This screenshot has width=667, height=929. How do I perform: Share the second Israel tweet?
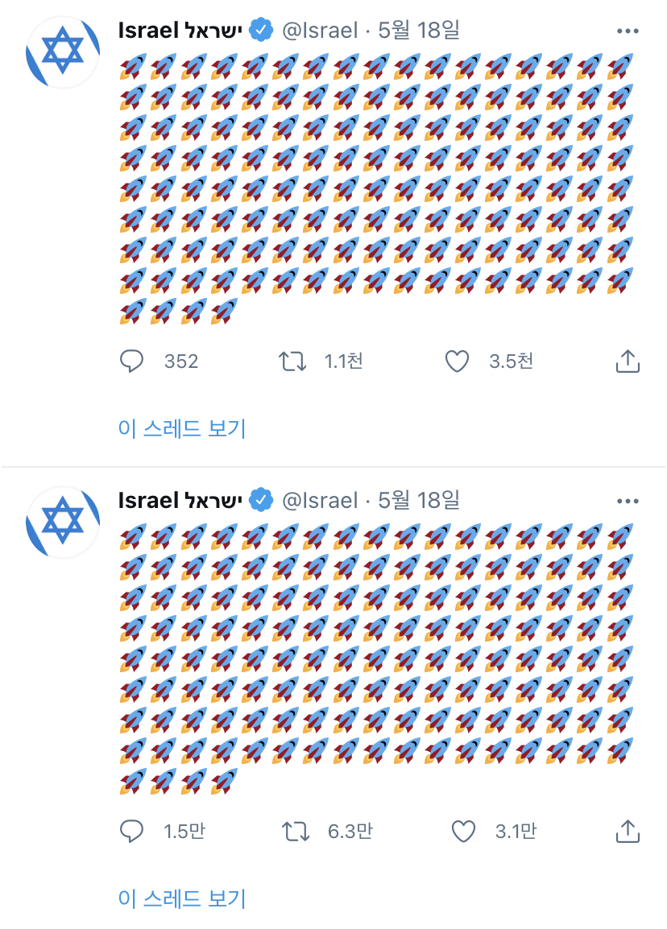(628, 832)
